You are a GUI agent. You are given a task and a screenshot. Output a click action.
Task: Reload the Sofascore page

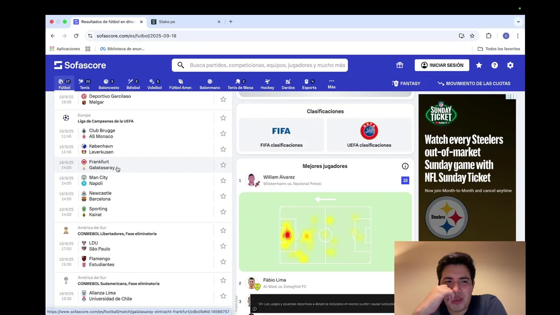coord(76,36)
